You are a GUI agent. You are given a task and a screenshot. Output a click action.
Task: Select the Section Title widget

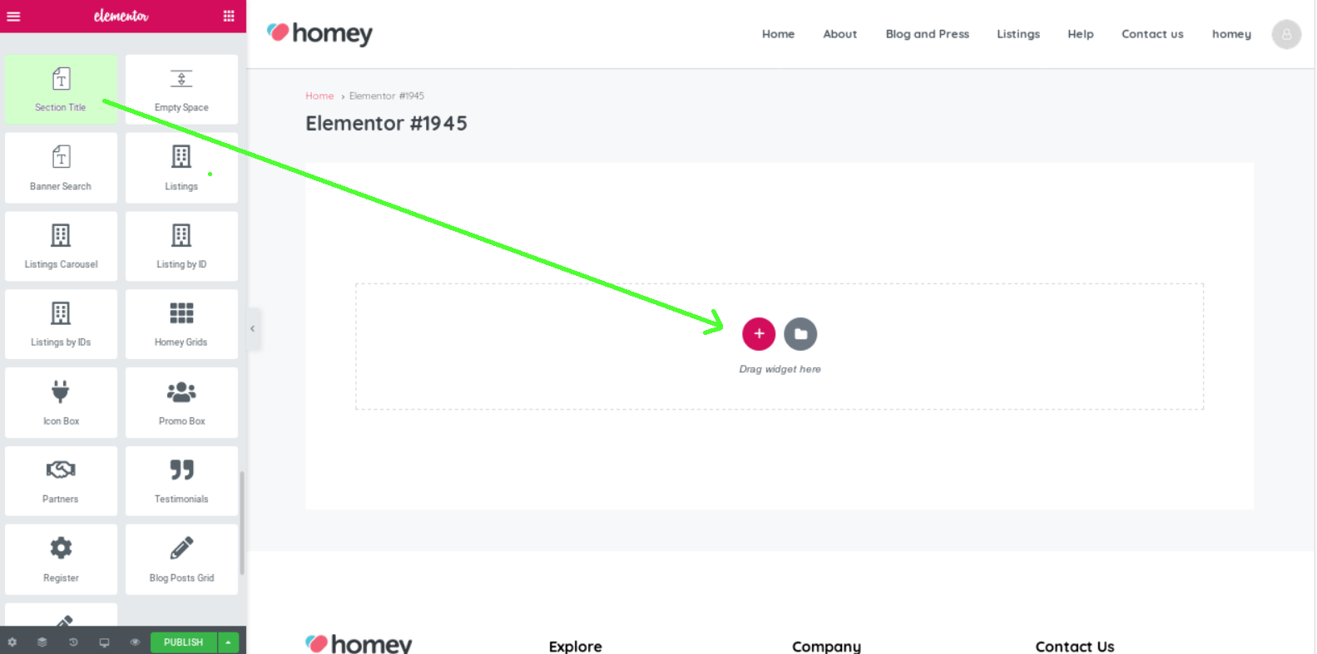coord(61,90)
